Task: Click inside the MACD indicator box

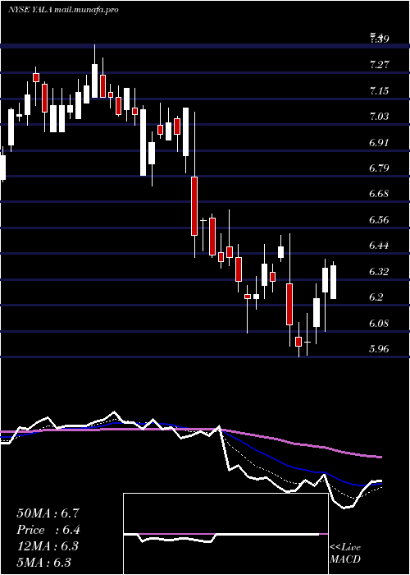Action: pos(225,534)
